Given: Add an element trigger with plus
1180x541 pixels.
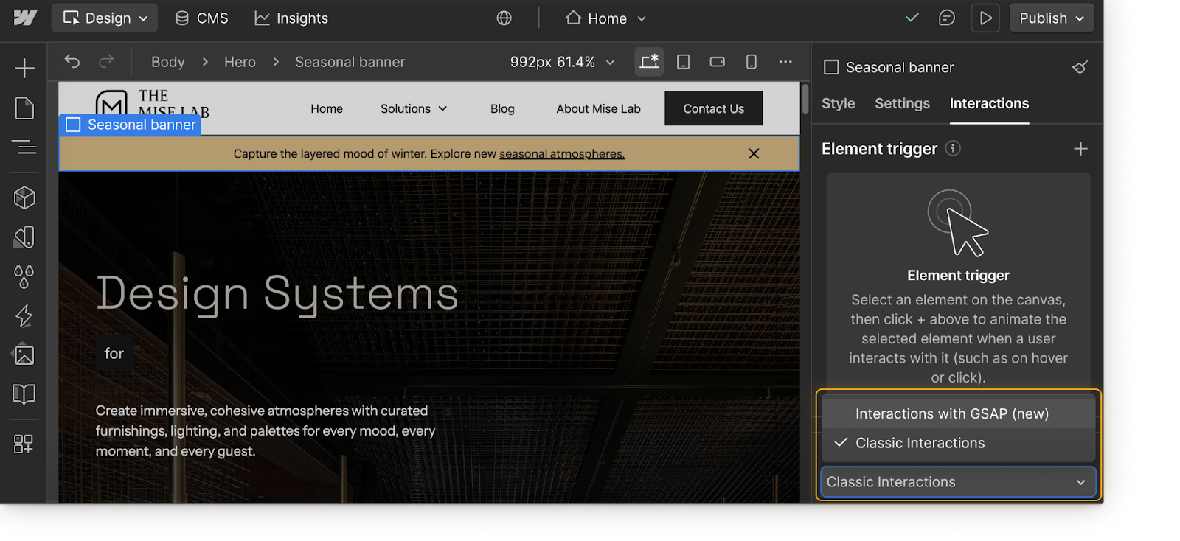Looking at the screenshot, I should [x=1080, y=149].
